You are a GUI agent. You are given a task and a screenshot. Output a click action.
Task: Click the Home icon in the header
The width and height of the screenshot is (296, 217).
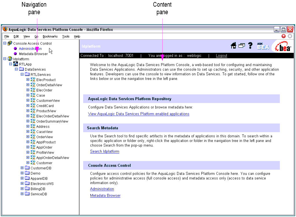point(234,46)
